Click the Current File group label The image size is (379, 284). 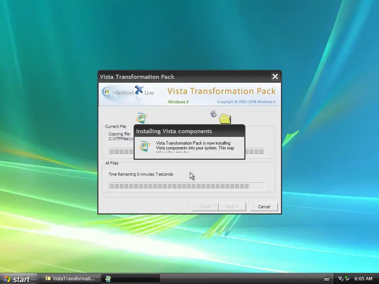tap(115, 126)
